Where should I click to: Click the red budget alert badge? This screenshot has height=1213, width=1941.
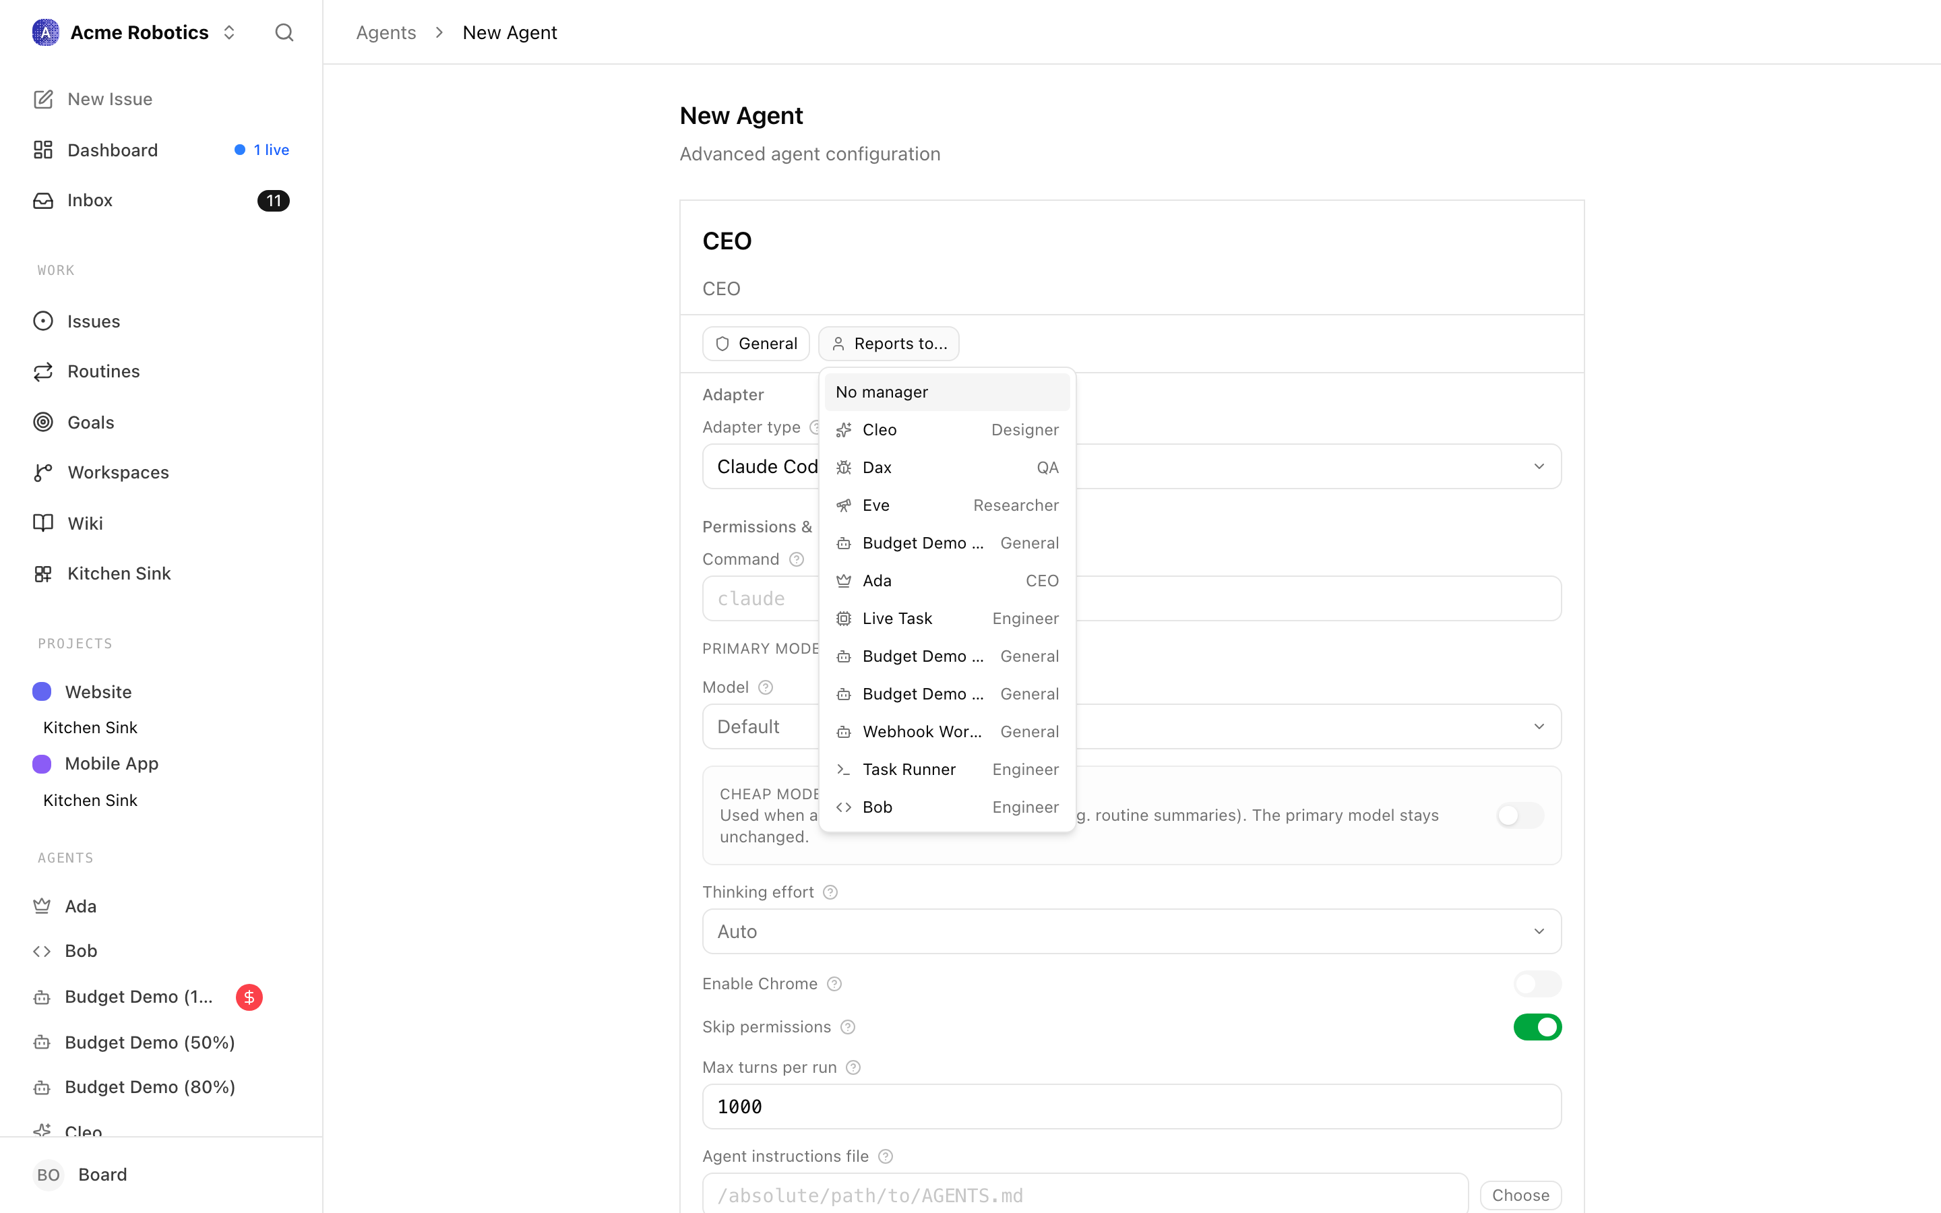point(249,997)
